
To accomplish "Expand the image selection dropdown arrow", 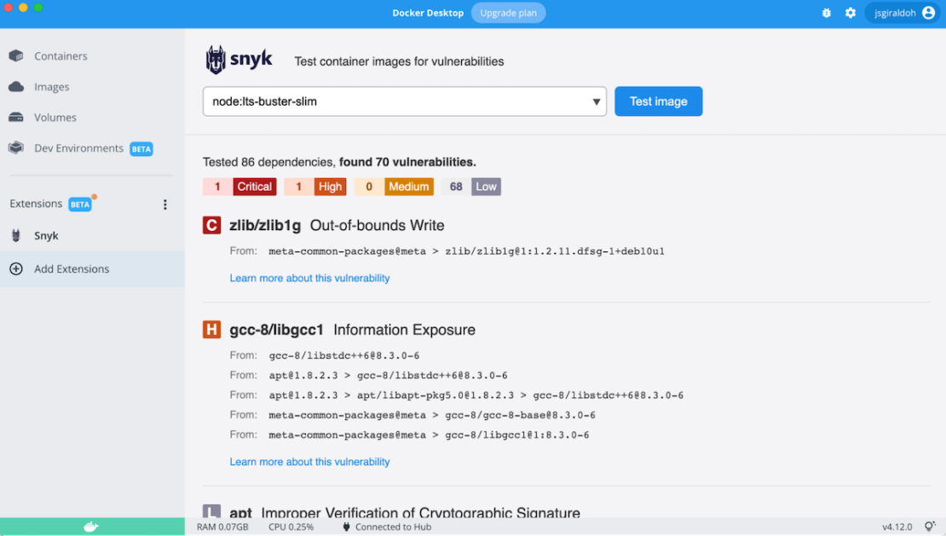I will click(x=597, y=102).
